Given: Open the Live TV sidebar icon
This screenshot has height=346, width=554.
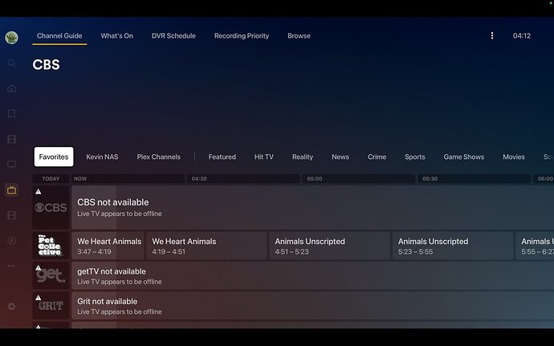Looking at the screenshot, I should coord(12,190).
